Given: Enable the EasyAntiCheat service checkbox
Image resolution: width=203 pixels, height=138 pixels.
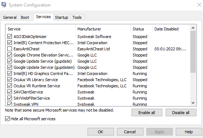Looking at the screenshot, I should 9,49.
